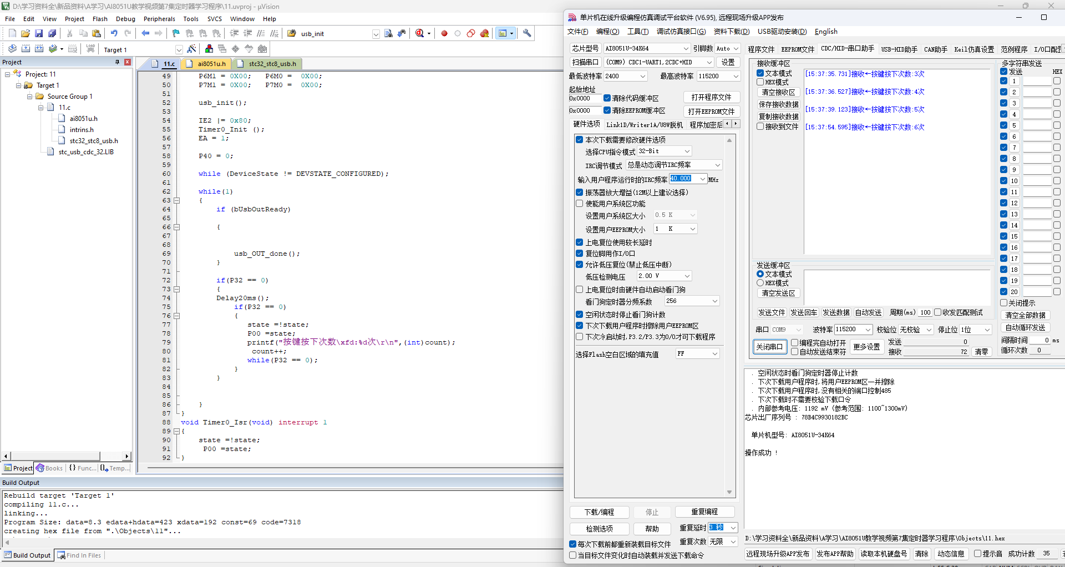Screen dimensions: 1065x567
Task: Uncheck the 文本模式 receive buffer checkbox
Action: point(760,73)
